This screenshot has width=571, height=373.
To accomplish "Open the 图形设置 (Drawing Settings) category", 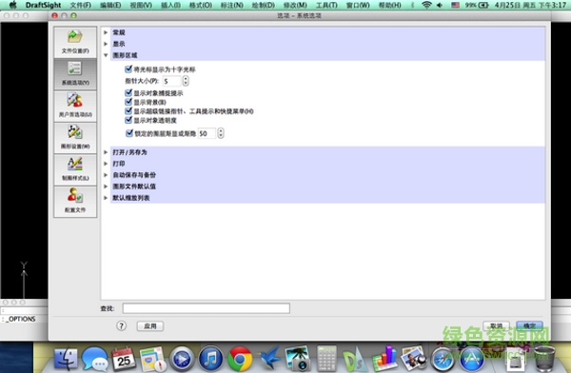I will point(75,138).
